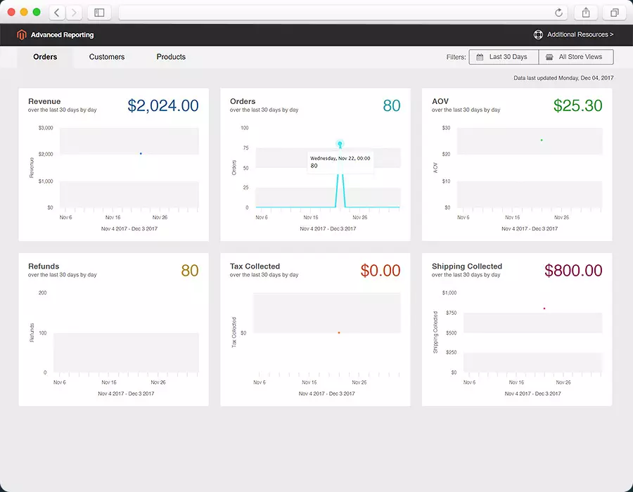Click the Revenue total $2,024.00
The height and width of the screenshot is (492, 633).
pyautogui.click(x=163, y=105)
